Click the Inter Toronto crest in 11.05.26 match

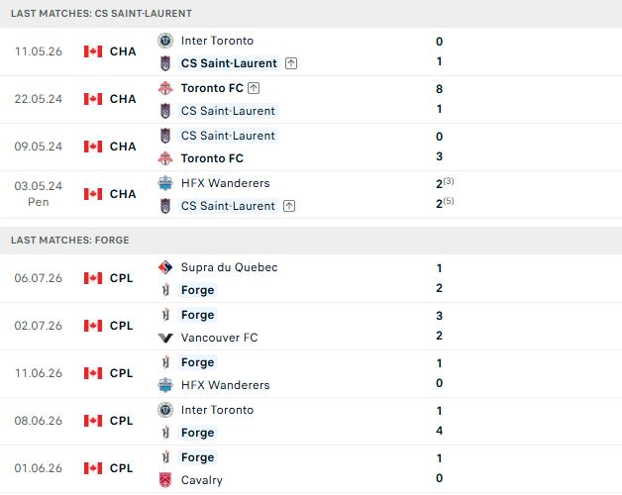(165, 41)
